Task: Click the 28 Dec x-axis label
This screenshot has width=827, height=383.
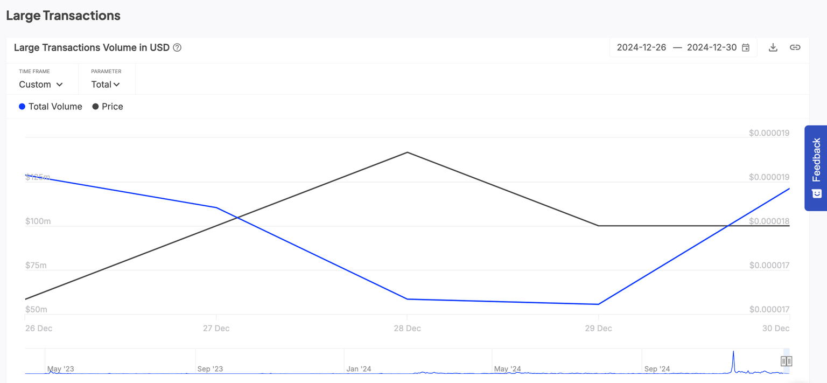Action: pyautogui.click(x=407, y=328)
